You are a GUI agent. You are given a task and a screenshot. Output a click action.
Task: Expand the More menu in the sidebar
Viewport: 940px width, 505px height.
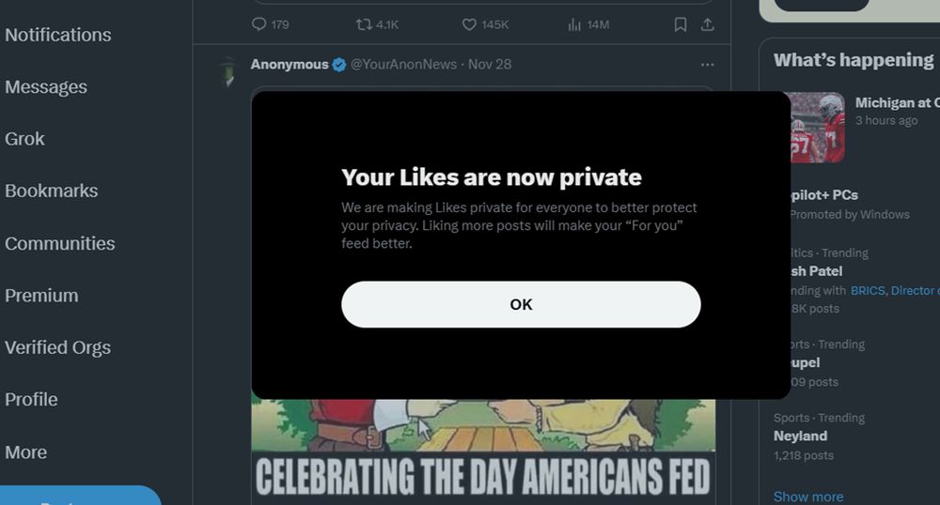click(26, 451)
